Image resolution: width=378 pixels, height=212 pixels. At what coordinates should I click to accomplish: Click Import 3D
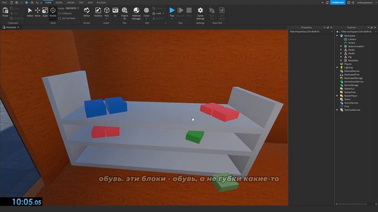click(125, 13)
